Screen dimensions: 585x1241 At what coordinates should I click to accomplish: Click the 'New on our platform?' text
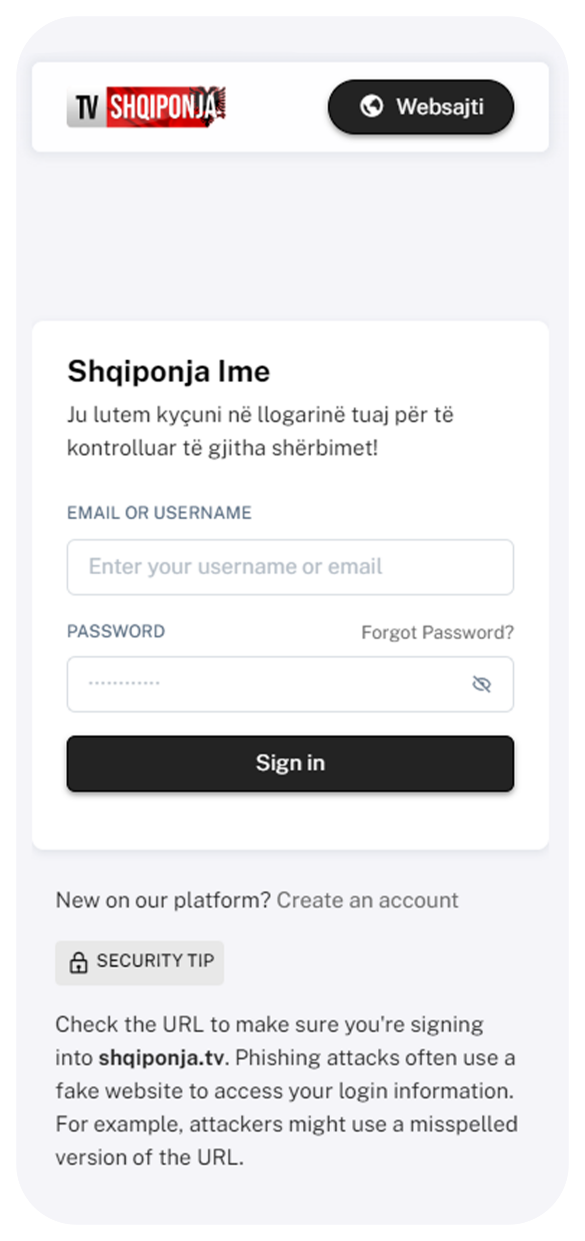tap(163, 900)
